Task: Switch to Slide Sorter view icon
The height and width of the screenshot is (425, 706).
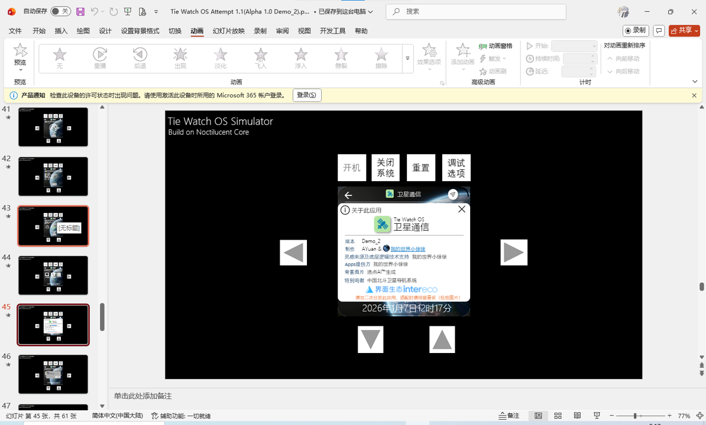Action: pos(558,416)
